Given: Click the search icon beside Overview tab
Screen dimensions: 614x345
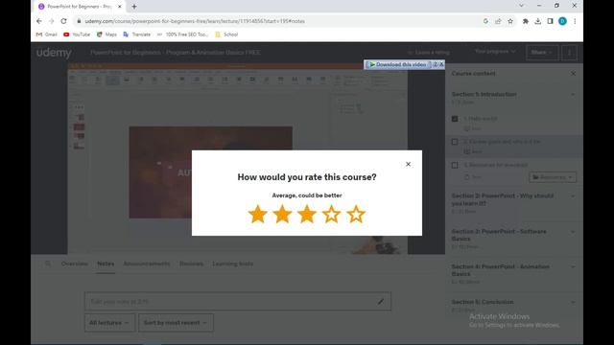Looking at the screenshot, I should point(48,264).
